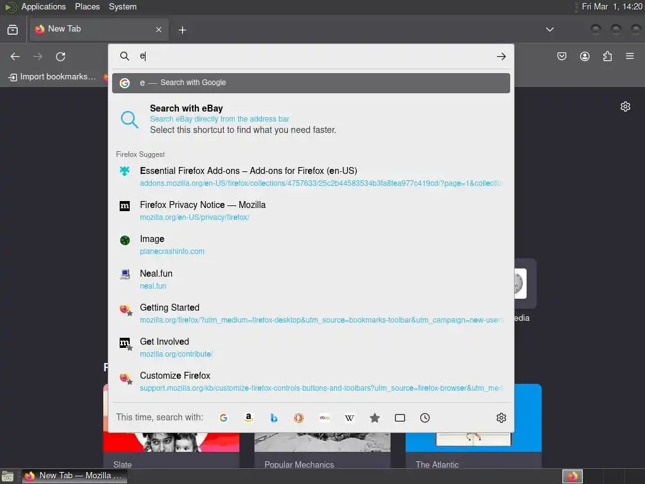Close the New Tab tab
This screenshot has height=484, width=645.
pyautogui.click(x=159, y=30)
